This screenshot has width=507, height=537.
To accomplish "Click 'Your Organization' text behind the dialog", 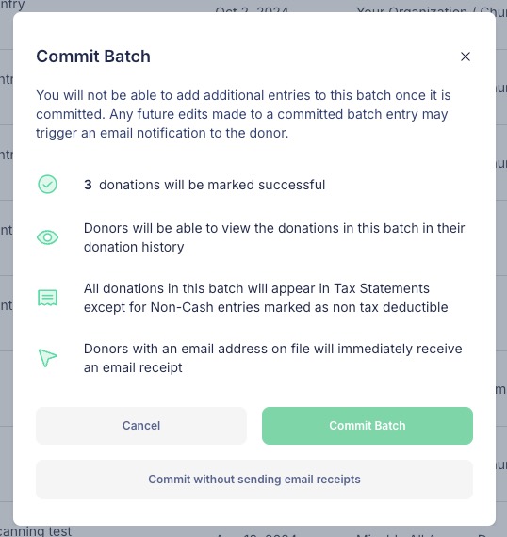I will coord(412,9).
